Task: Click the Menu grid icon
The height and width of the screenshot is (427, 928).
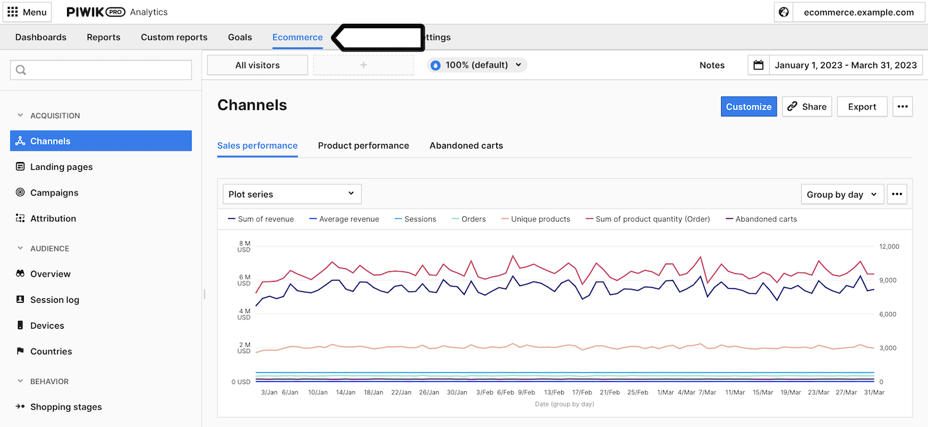Action: 13,12
